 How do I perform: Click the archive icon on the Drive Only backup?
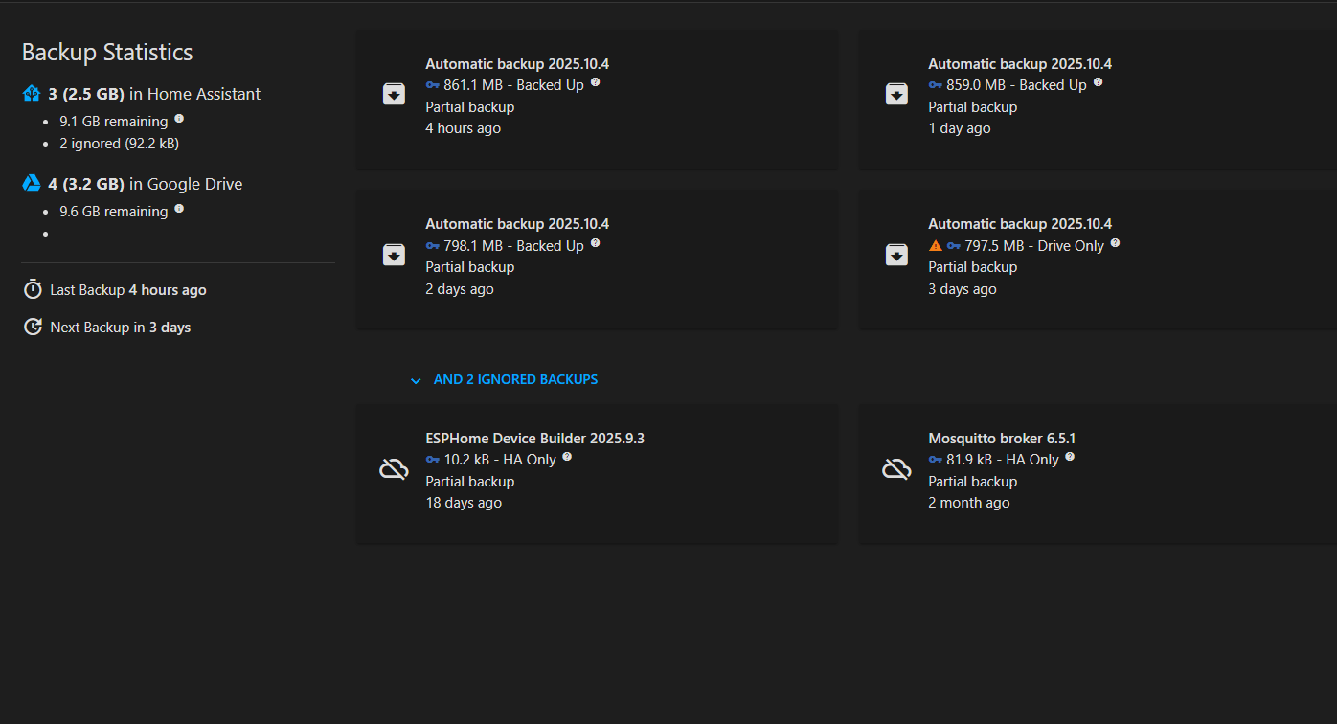coord(896,255)
